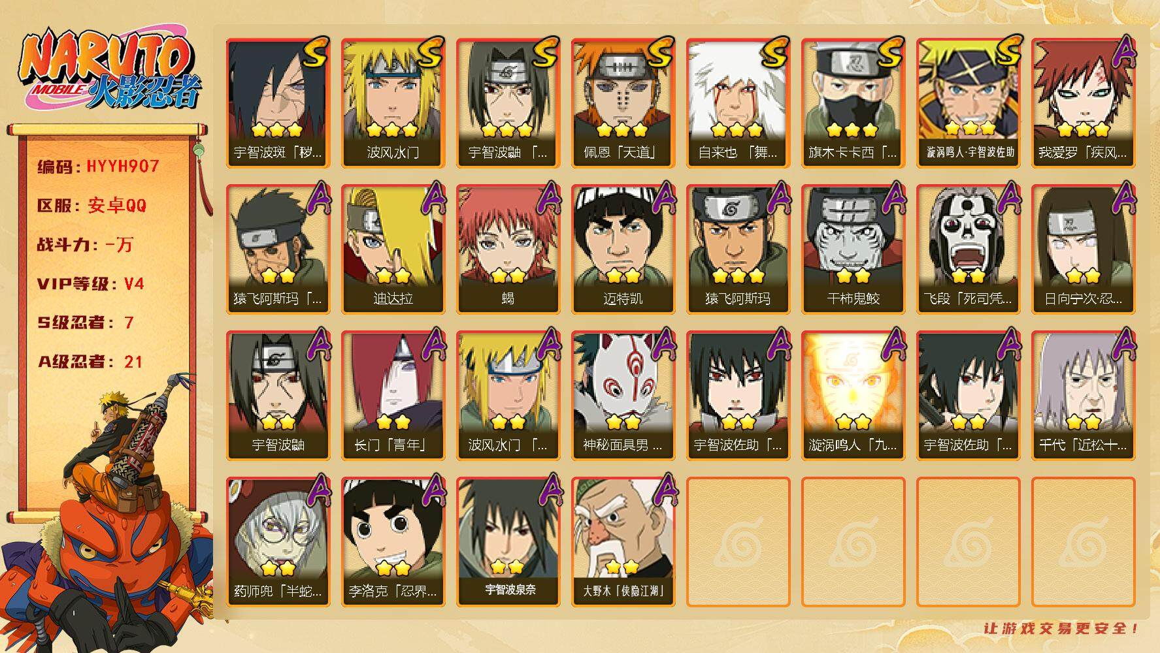Open the 迪达拉 ninja card

point(393,249)
